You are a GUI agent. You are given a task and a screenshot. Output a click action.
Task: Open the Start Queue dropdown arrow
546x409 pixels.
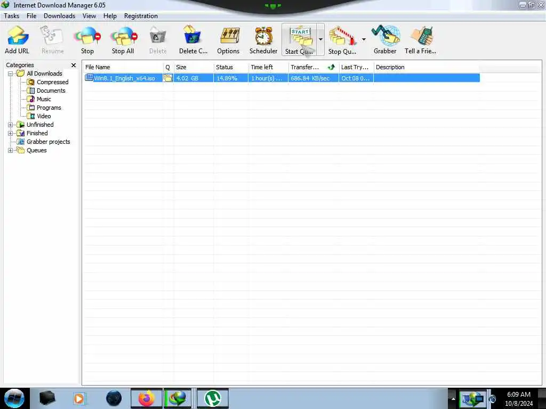tap(320, 39)
